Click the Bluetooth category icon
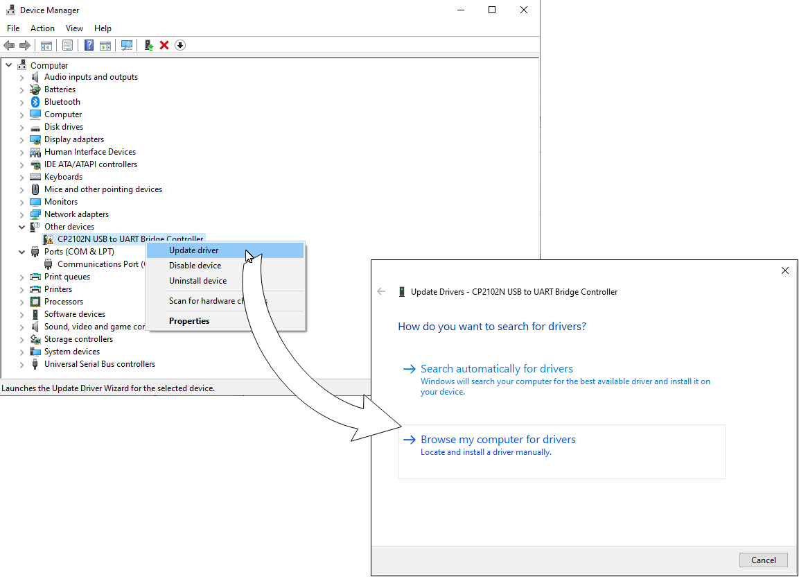The width and height of the screenshot is (799, 577). tap(35, 102)
